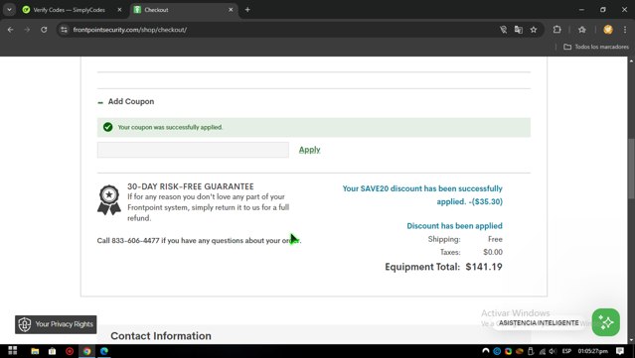Screen dimensions: 635x358
Task: Click the green success checkmark icon
Action: click(x=107, y=127)
